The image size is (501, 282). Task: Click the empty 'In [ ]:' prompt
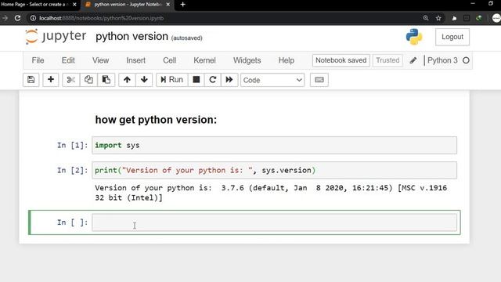(x=72, y=222)
